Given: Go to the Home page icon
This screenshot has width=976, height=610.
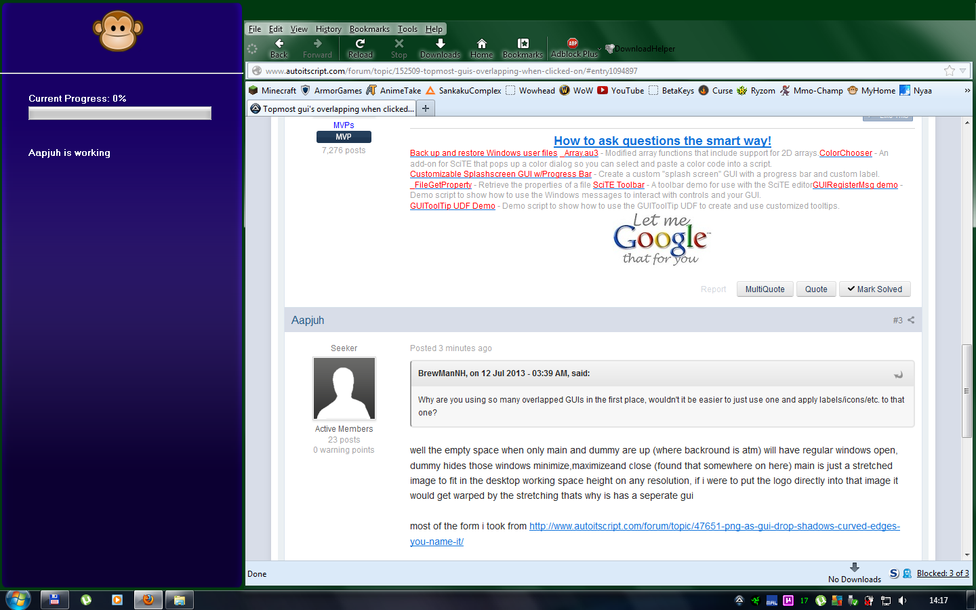Looking at the screenshot, I should tap(481, 44).
